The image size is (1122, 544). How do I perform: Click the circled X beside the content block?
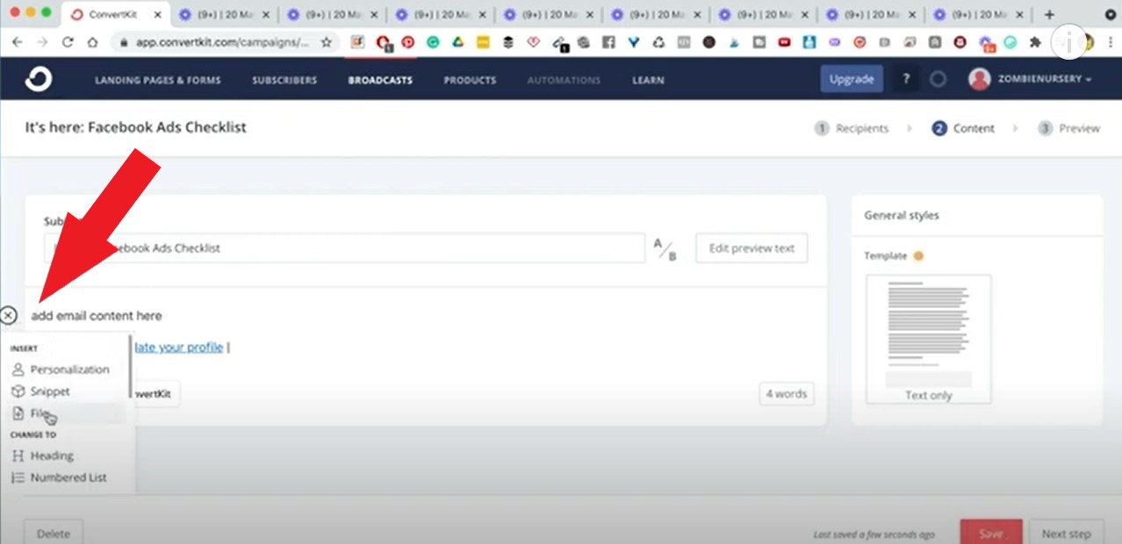point(9,315)
